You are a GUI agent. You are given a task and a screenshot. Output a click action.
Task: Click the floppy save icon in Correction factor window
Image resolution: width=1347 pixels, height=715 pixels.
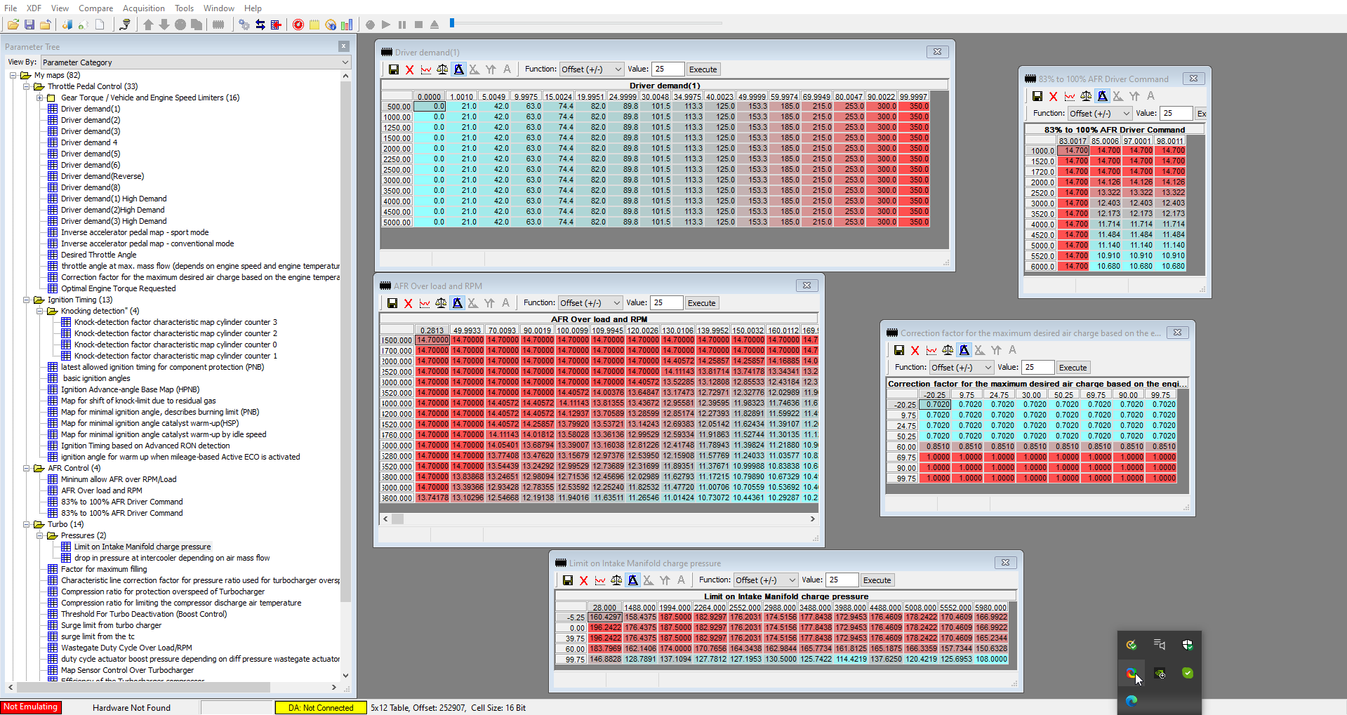(x=899, y=350)
